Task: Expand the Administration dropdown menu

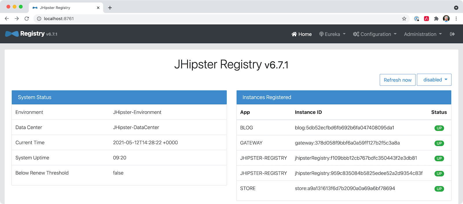Action: coord(423,34)
